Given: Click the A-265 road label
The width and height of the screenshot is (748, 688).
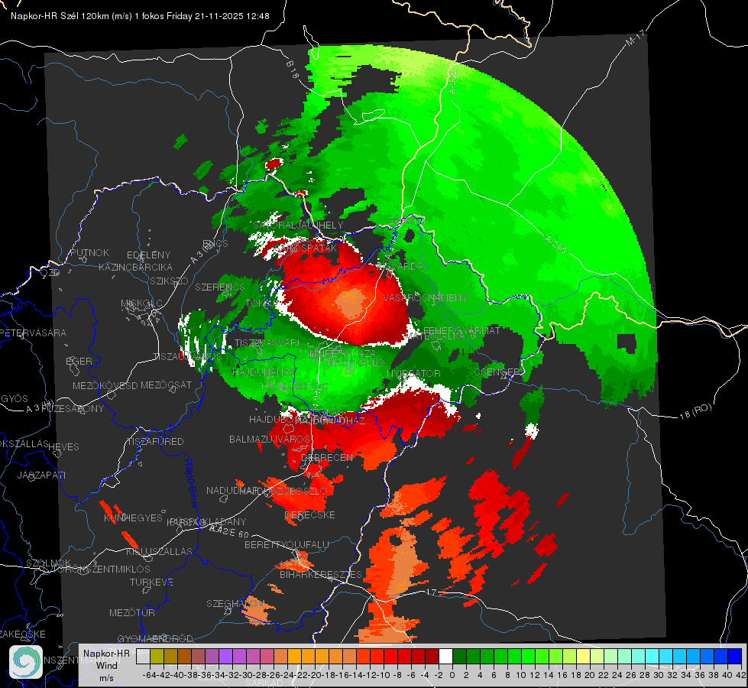Looking at the screenshot, I should 555,245.
